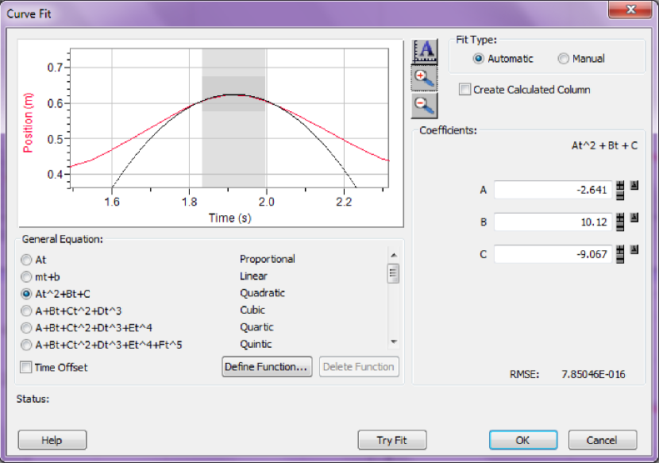Click the shaded selected region in graph
This screenshot has width=659, height=463.
[x=233, y=118]
